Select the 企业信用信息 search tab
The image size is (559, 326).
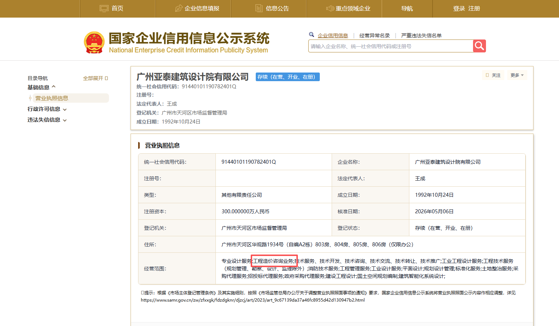pos(333,36)
